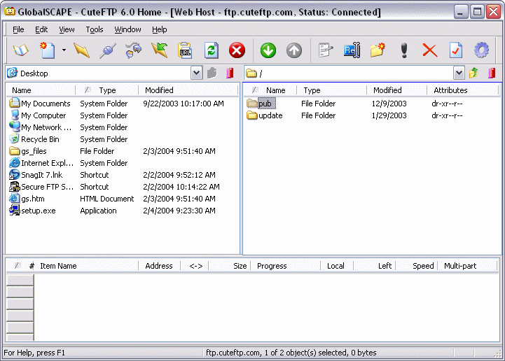This screenshot has width=505, height=361.
Task: Sort local files by the Modified column
Action: pyautogui.click(x=159, y=90)
